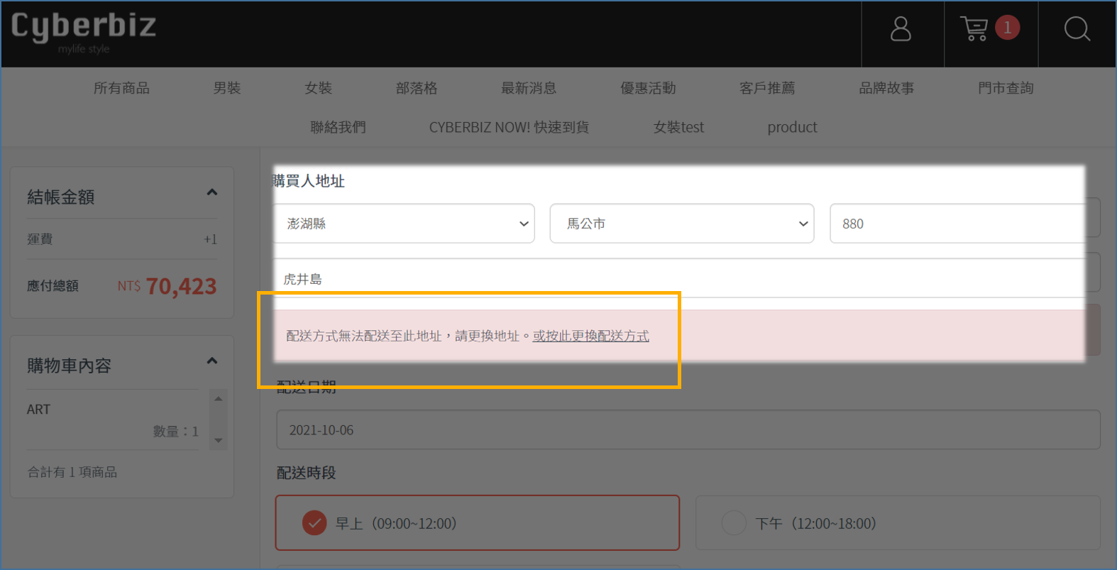Click the cart scrollbar down arrow
Screen dimensions: 1117x570
[219, 441]
